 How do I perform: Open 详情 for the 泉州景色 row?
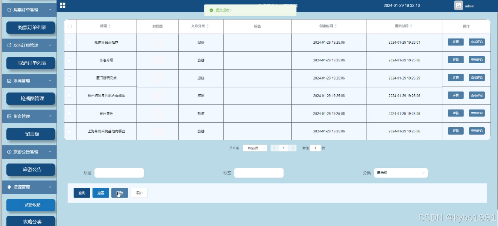(456, 113)
